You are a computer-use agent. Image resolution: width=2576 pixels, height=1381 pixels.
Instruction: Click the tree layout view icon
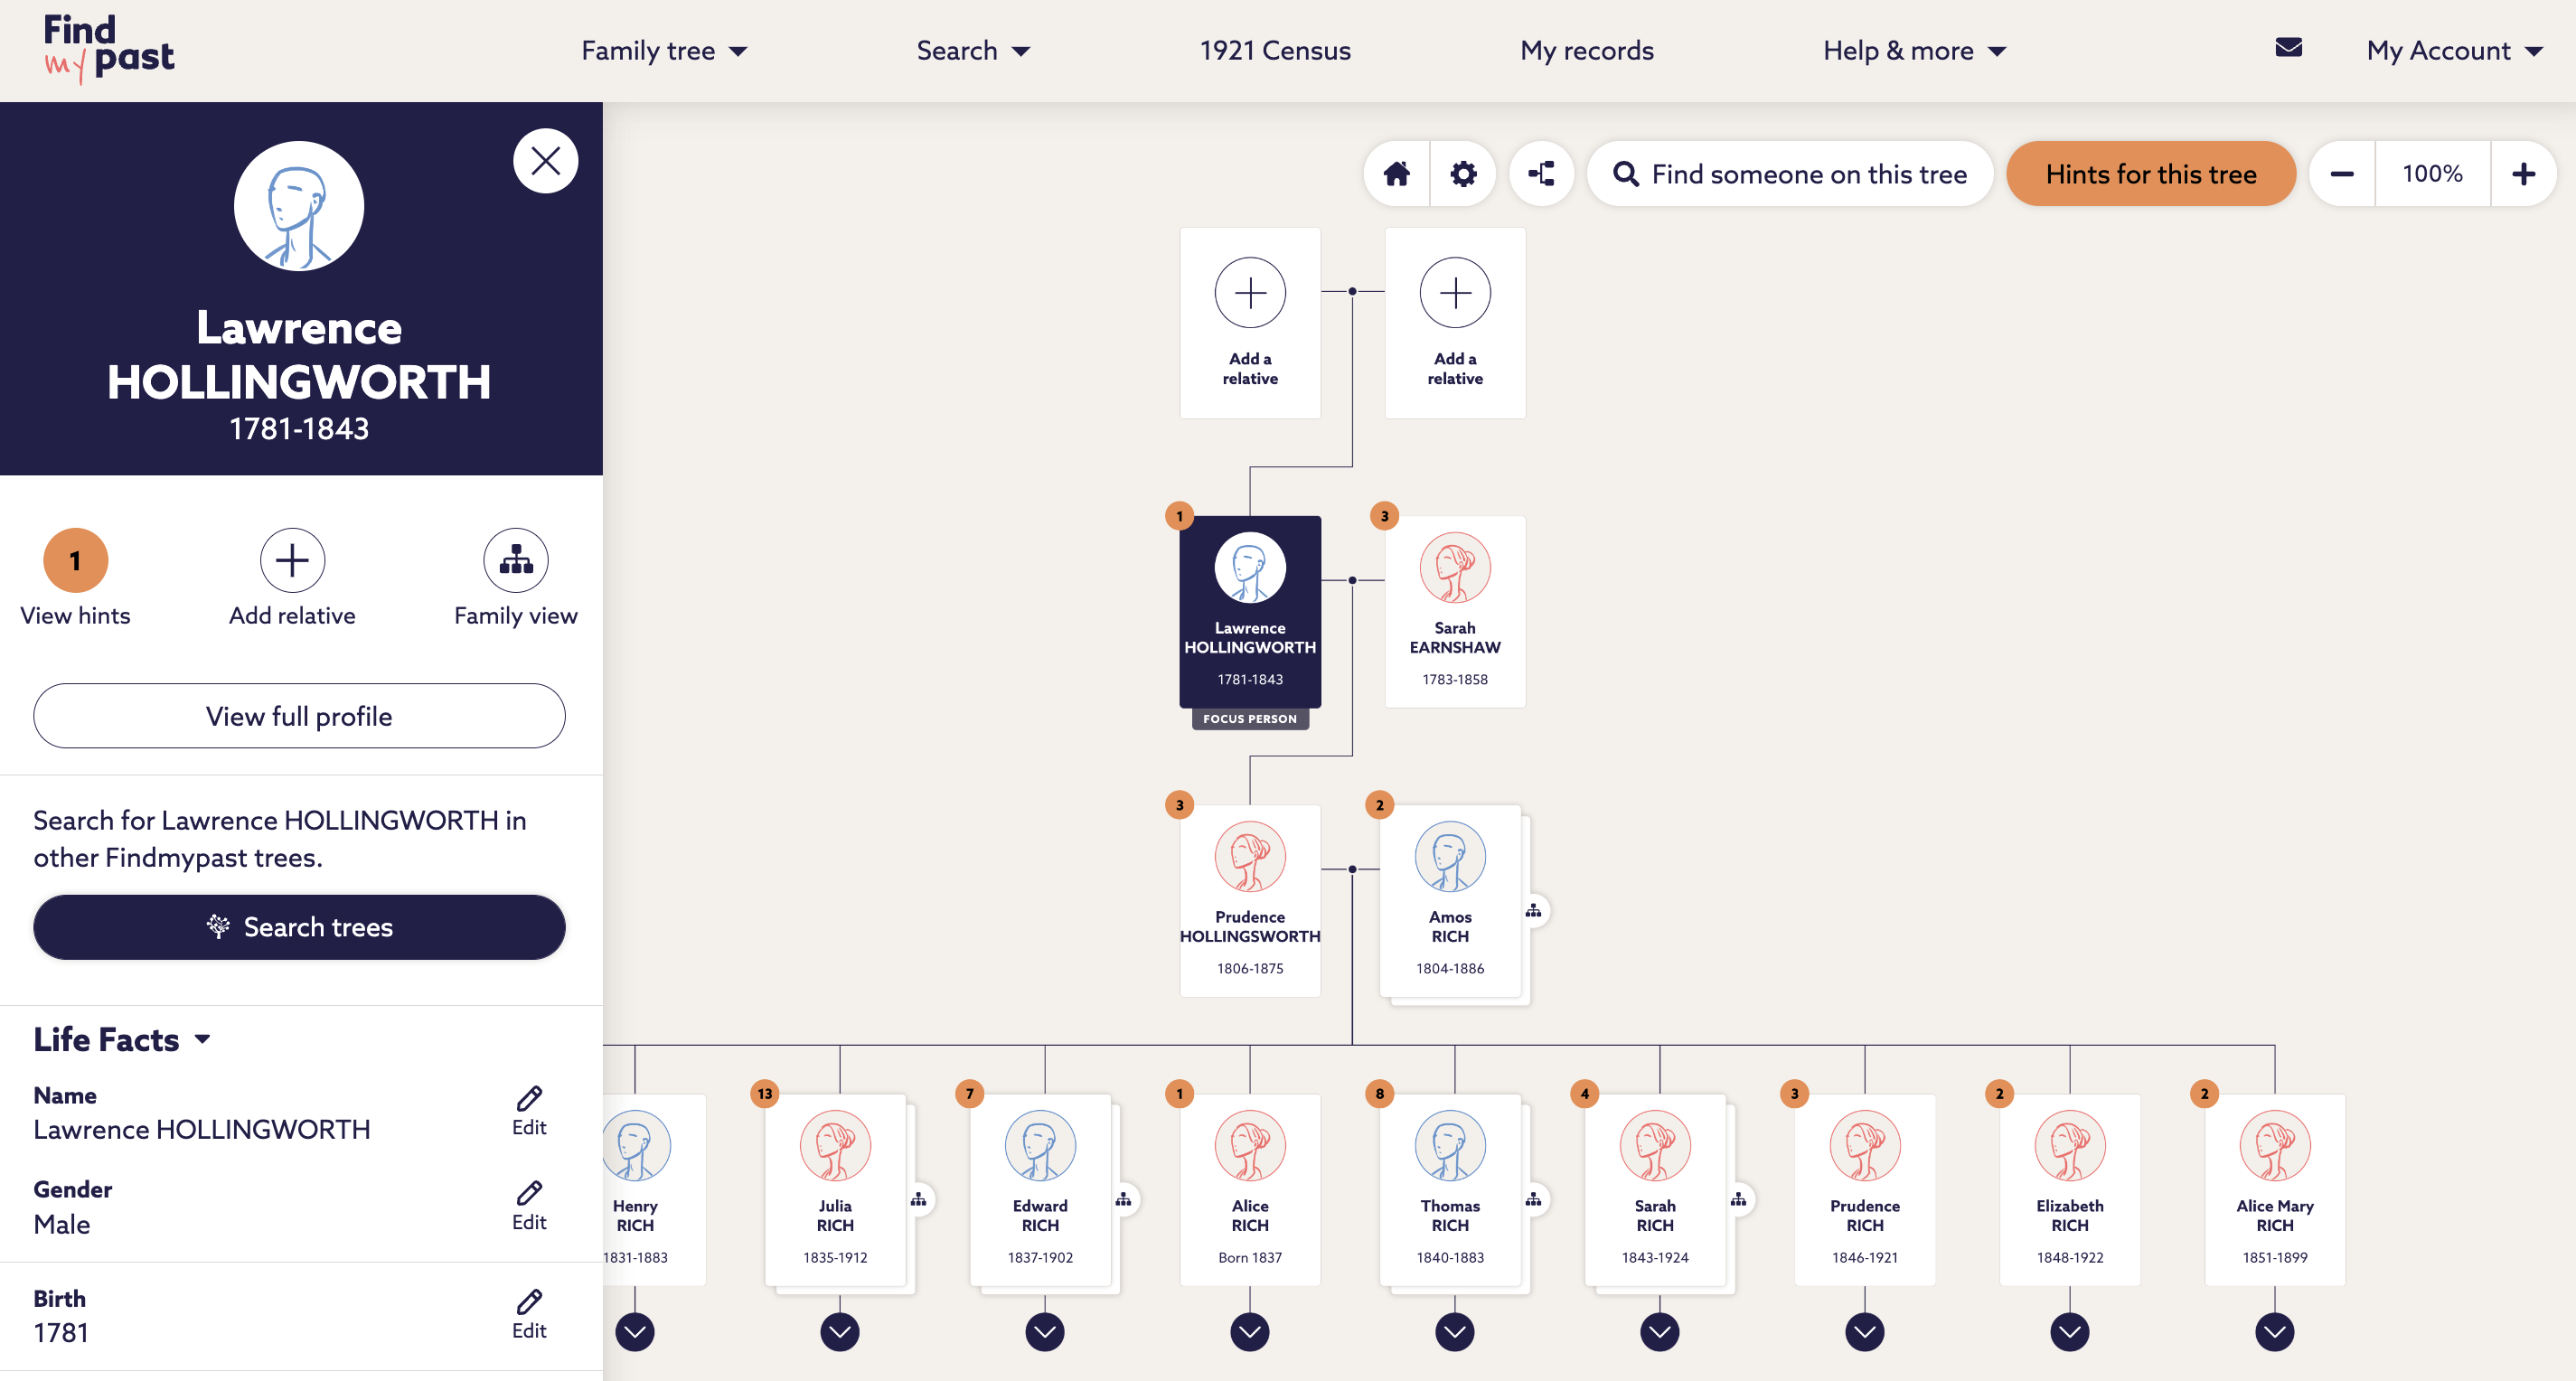click(x=1541, y=174)
